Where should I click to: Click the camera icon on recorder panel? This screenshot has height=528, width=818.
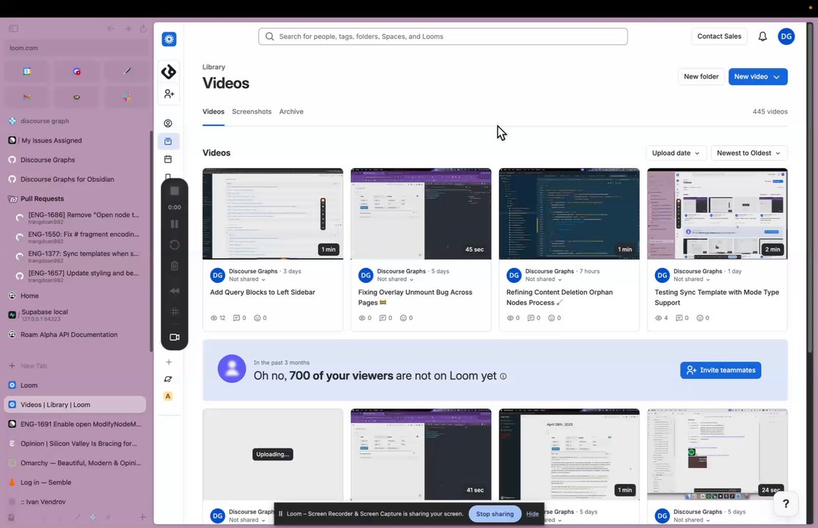[x=175, y=337]
